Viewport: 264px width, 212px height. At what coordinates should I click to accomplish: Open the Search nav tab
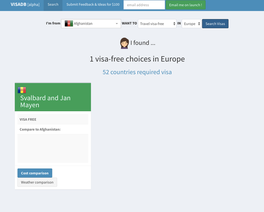click(53, 5)
